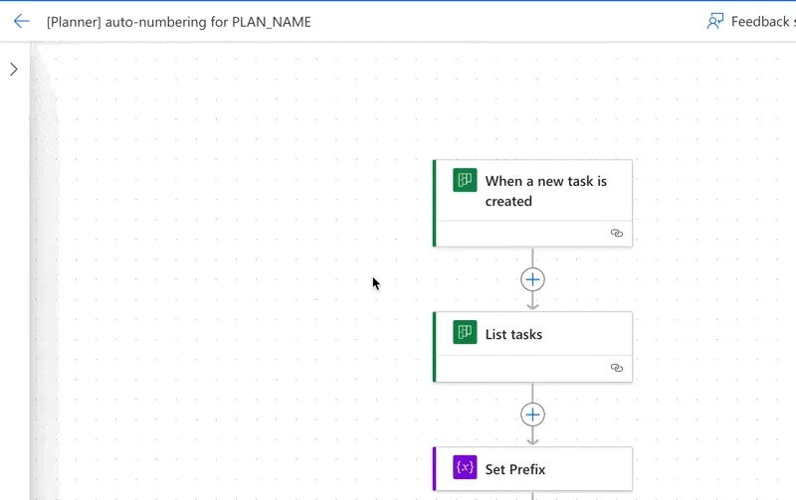Insert a step below List tasks
796x500 pixels.
(x=532, y=415)
